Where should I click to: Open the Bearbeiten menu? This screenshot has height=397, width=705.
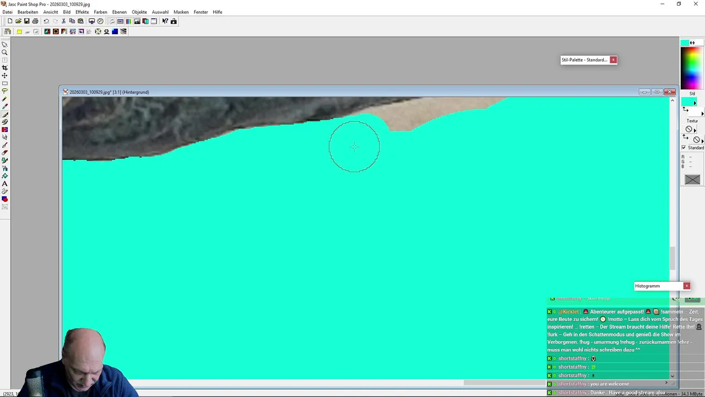click(x=28, y=12)
